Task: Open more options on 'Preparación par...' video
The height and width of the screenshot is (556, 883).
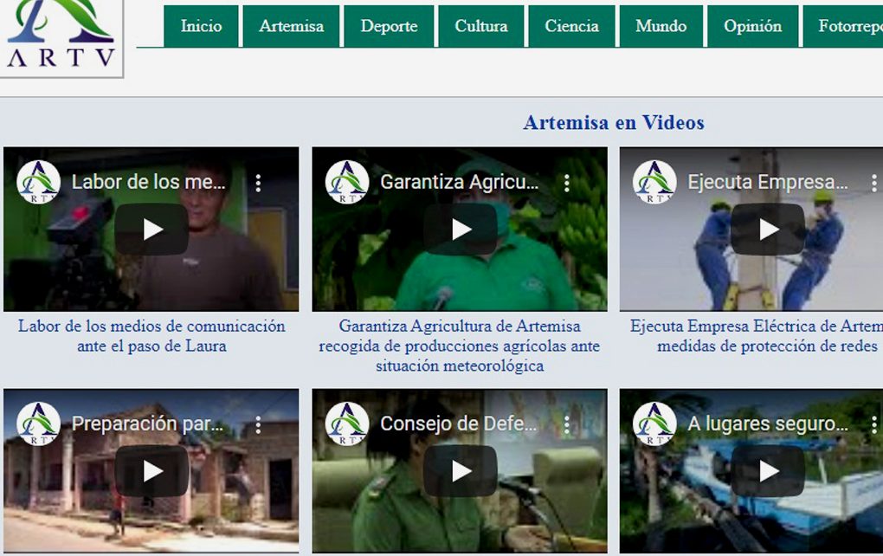Action: [258, 424]
